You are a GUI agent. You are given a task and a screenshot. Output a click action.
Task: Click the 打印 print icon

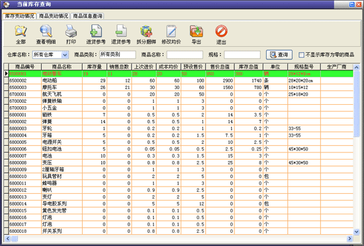tap(71, 35)
